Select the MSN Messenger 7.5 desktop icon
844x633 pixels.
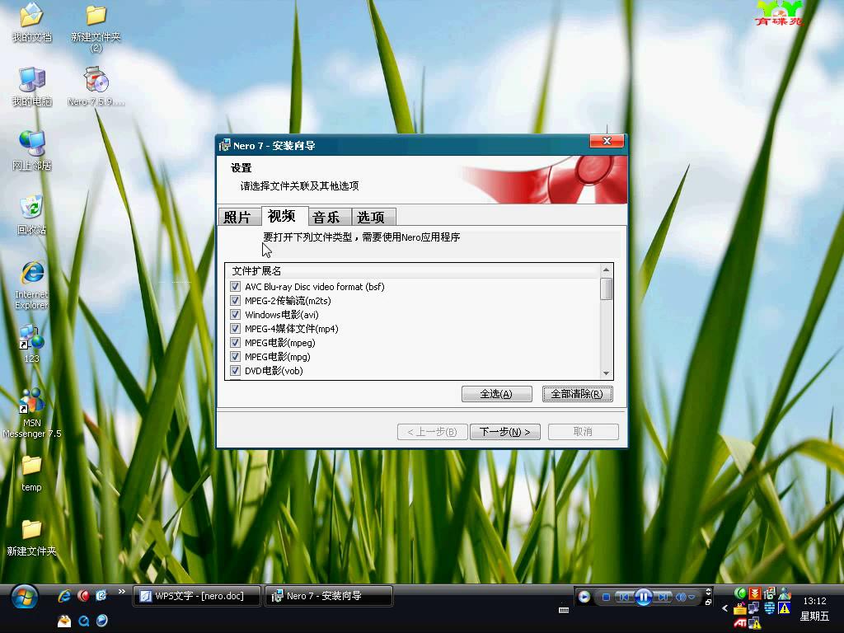click(32, 414)
